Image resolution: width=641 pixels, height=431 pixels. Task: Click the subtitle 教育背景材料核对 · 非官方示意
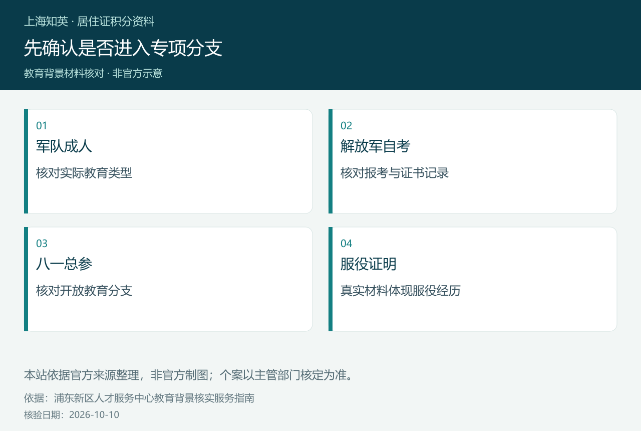click(x=93, y=73)
